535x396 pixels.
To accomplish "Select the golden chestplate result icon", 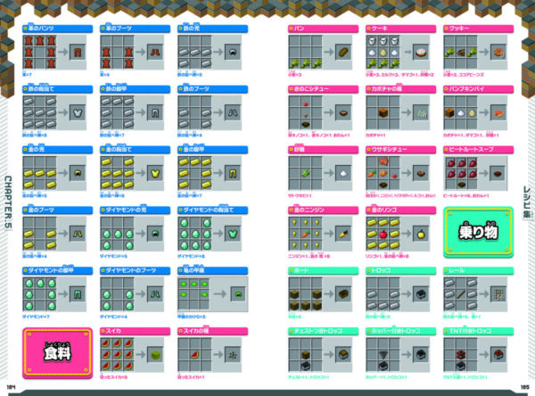I will (155, 173).
